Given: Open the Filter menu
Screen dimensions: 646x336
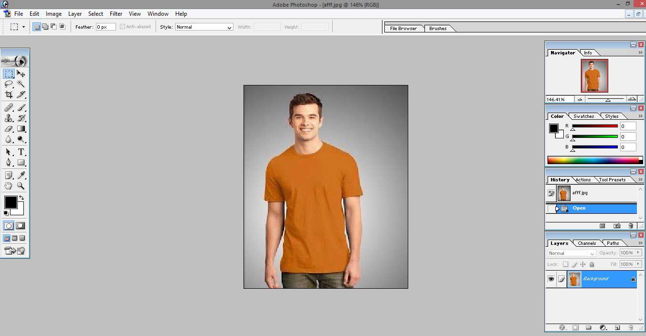Looking at the screenshot, I should coord(116,14).
